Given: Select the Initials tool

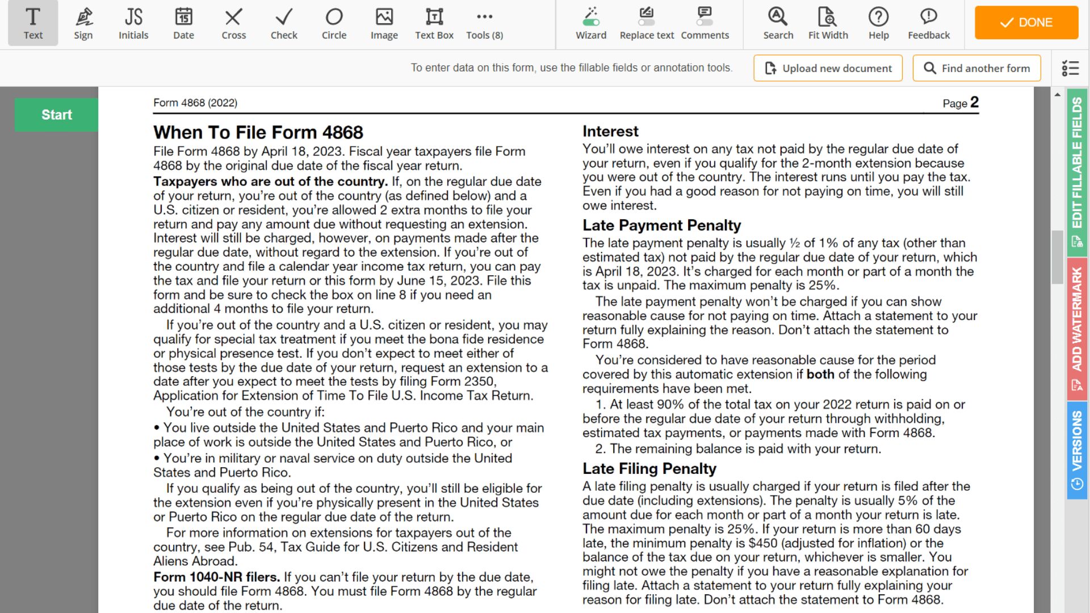Looking at the screenshot, I should click(132, 23).
